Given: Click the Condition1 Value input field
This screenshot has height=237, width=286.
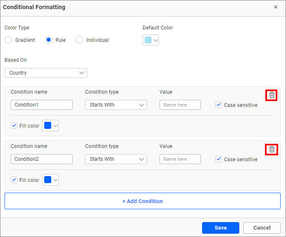Looking at the screenshot, I should pyautogui.click(x=180, y=105).
